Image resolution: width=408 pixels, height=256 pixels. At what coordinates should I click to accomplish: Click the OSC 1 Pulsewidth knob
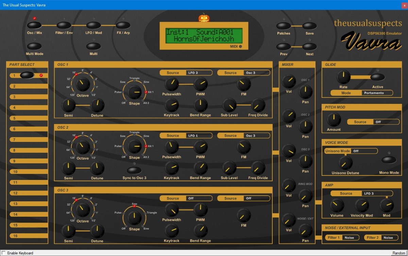tap(172, 84)
